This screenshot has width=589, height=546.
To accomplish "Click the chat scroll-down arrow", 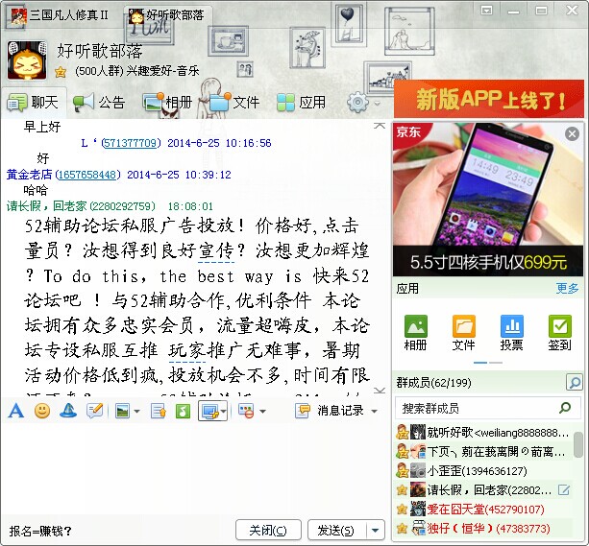I will coord(380,391).
